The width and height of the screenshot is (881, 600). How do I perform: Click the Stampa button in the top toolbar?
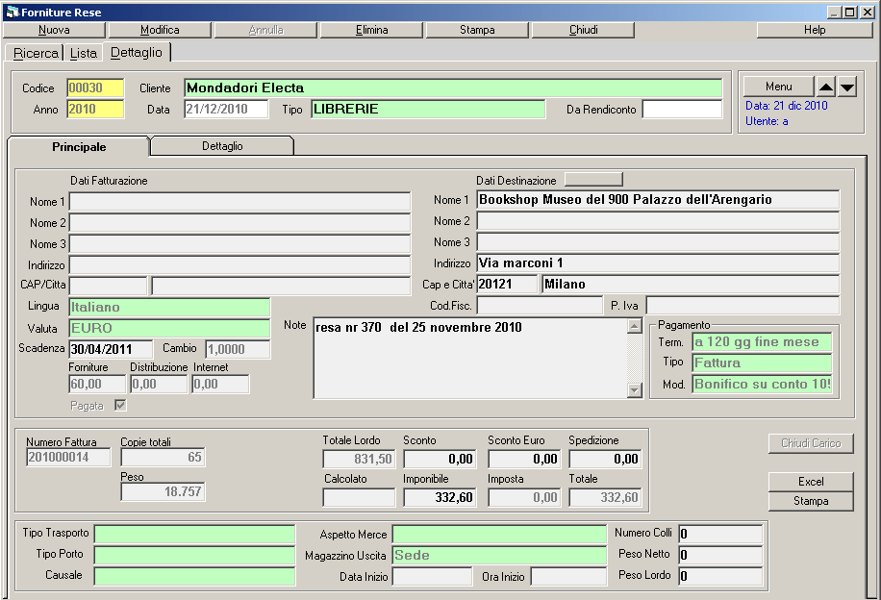pos(477,30)
